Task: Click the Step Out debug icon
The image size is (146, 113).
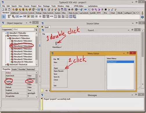Action: pyautogui.click(x=116, y=10)
